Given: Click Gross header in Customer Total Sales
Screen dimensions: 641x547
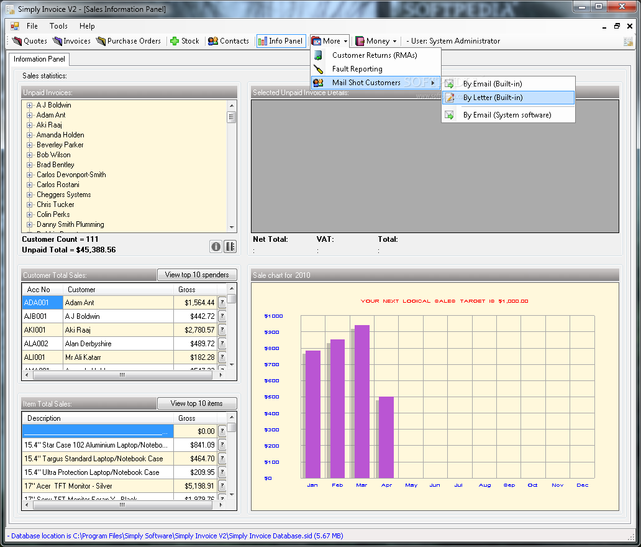Looking at the screenshot, I should [196, 290].
